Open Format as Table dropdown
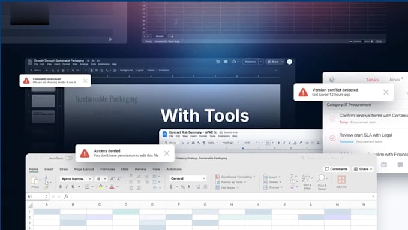408x230 pixels. (x=230, y=182)
